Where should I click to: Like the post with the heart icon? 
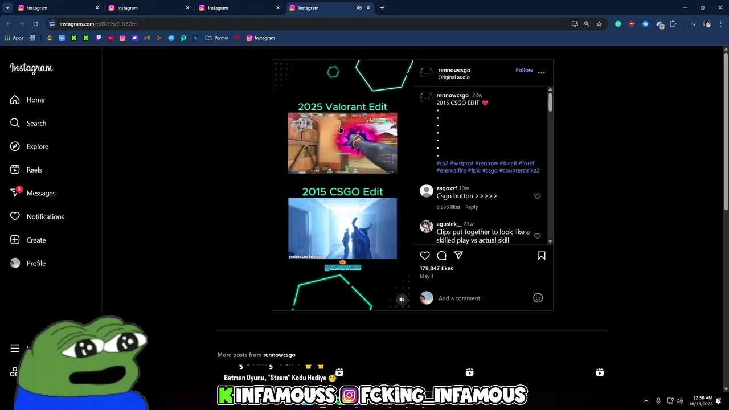pos(425,256)
